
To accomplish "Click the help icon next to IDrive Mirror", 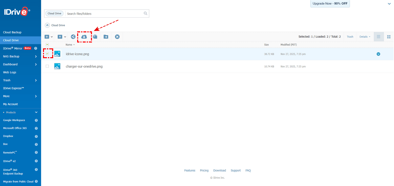I will (35, 48).
